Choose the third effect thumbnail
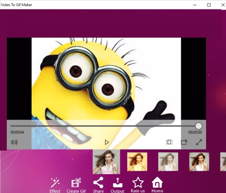This screenshot has height=193, width=226. pyautogui.click(x=168, y=161)
